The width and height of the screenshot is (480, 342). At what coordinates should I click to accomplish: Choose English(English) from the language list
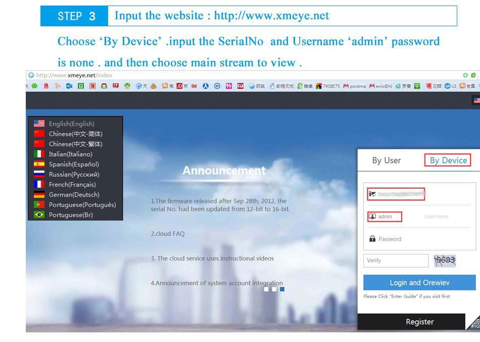pos(72,124)
